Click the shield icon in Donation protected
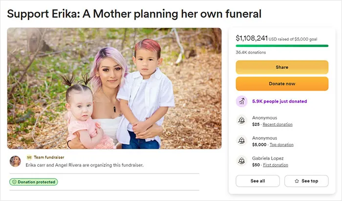Screen dimensions: 342x201 [x=14, y=182]
